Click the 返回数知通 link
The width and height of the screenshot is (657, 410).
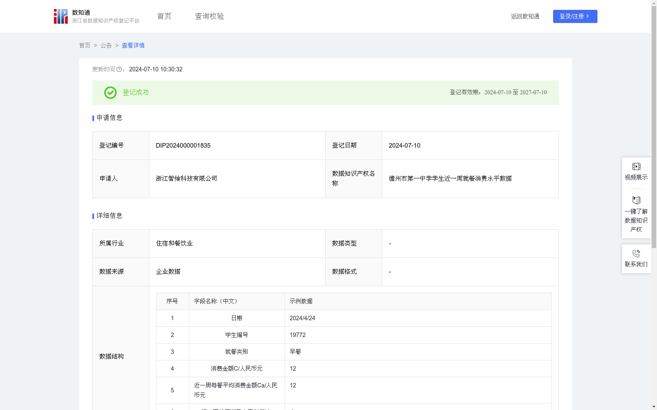(525, 16)
